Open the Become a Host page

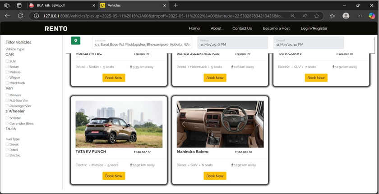276,28
